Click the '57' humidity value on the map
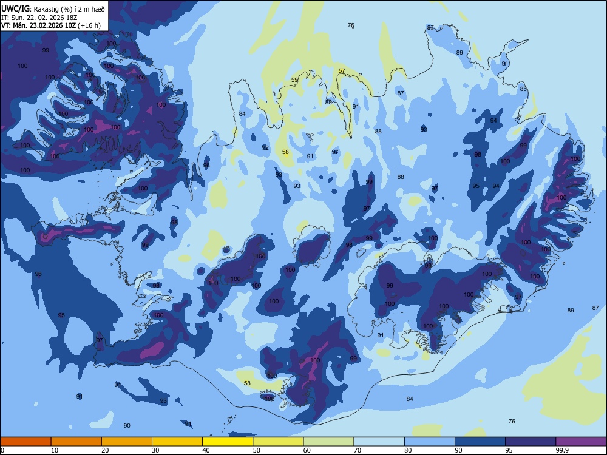The height and width of the screenshot is (455, 607). pos(342,71)
